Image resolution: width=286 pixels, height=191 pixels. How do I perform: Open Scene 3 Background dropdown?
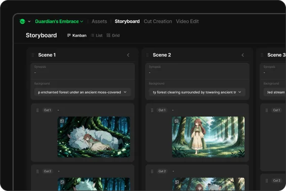coord(275,92)
